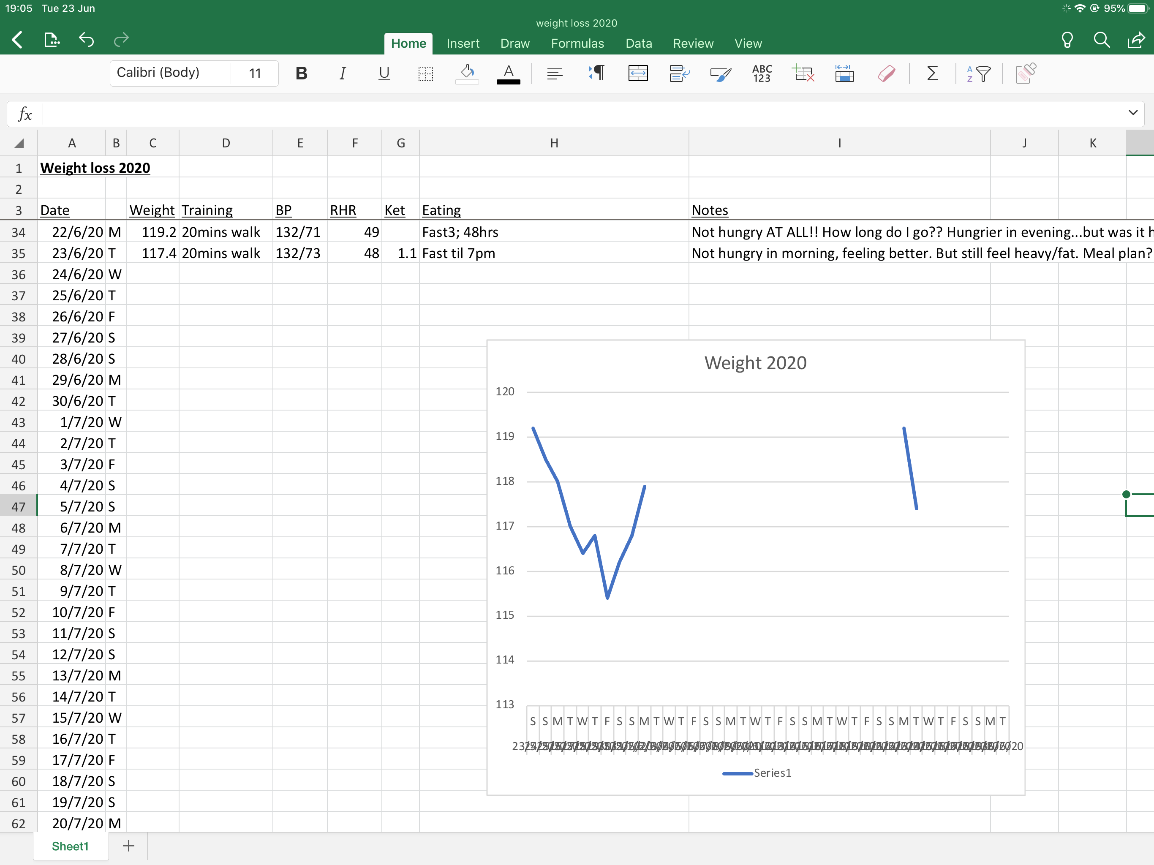
Task: Open the column width format icon
Action: point(845,73)
